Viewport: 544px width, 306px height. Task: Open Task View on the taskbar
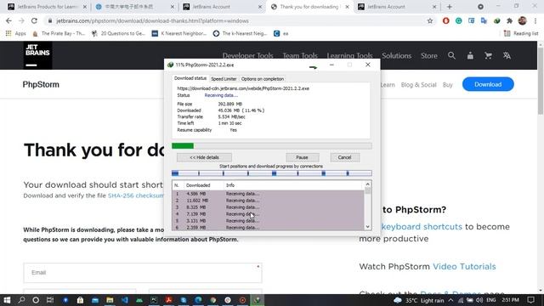coord(50,300)
